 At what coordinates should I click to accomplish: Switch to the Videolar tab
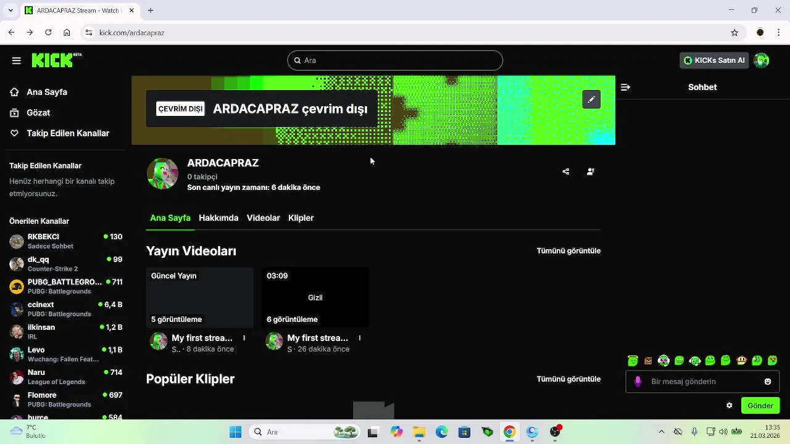pos(264,218)
